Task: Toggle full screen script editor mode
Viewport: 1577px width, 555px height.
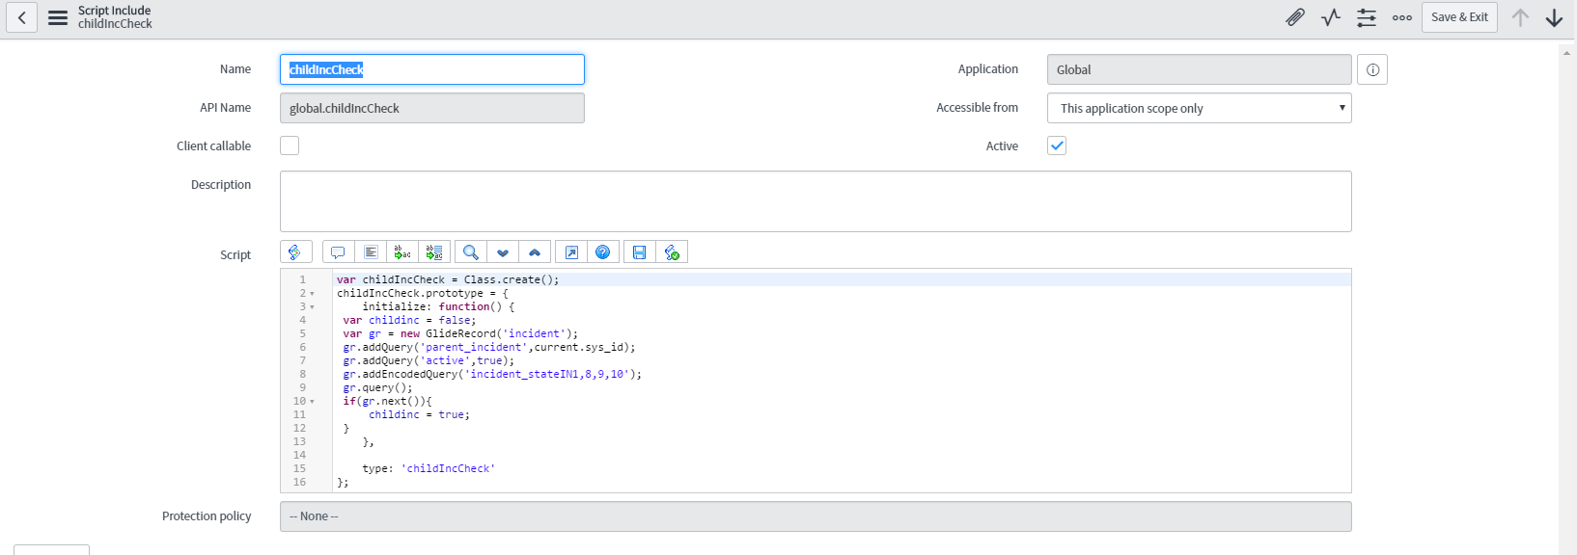Action: [571, 252]
